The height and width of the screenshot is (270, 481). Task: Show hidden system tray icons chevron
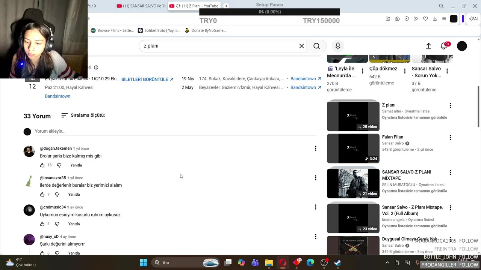387,262
